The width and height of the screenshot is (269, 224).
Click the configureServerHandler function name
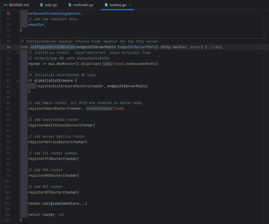(x=53, y=47)
